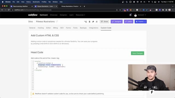Image resolution: width=175 pixels, height=98 pixels.
Task: Open Chrome three-dot menu
Action: [x=173, y=10]
